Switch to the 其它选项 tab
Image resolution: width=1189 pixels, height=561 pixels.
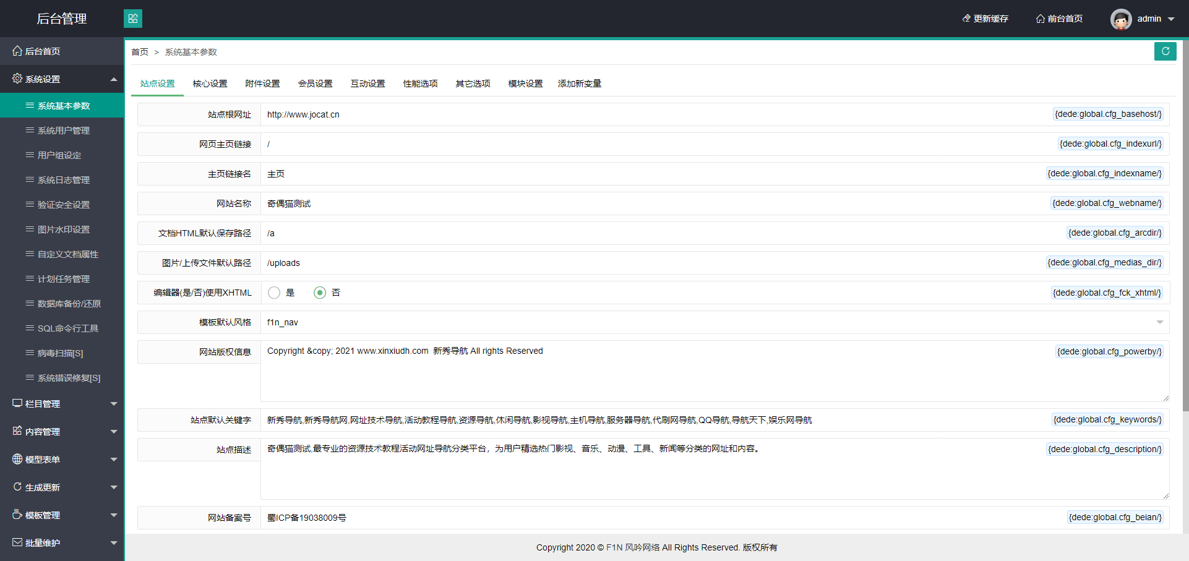point(473,84)
